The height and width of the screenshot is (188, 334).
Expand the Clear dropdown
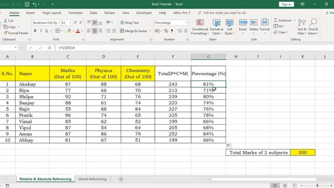pyautogui.click(x=287, y=32)
